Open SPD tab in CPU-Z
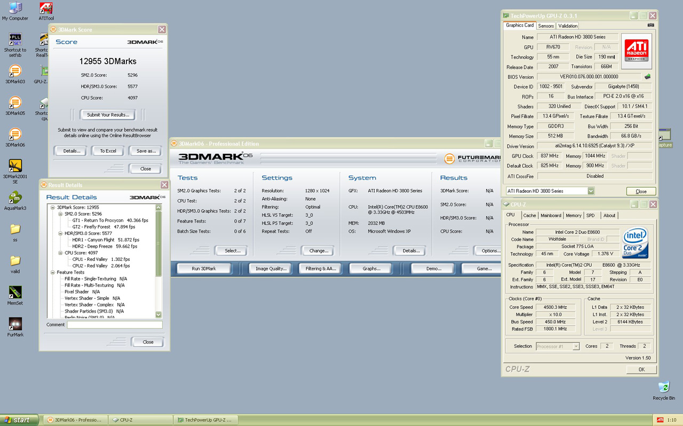This screenshot has height=426, width=683. pyautogui.click(x=591, y=216)
